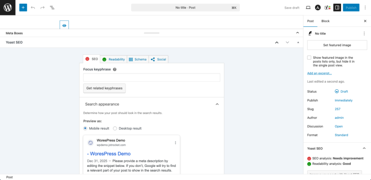Image resolution: width=371 pixels, height=180 pixels.
Task: Click the admin author link
Action: [x=339, y=118]
